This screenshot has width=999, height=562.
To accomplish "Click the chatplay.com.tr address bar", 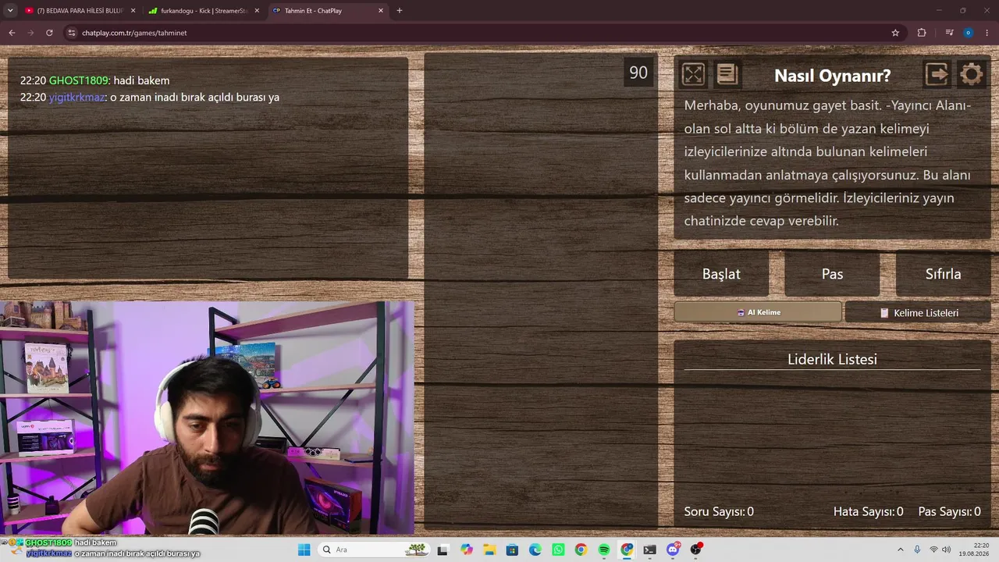I will [x=484, y=33].
